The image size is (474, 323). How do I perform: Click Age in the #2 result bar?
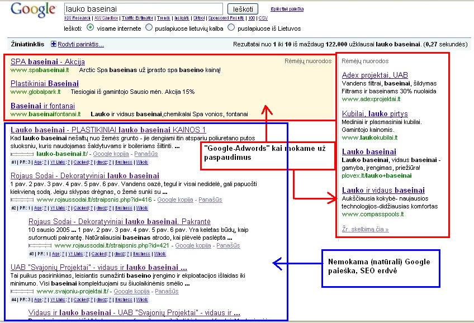(40, 208)
